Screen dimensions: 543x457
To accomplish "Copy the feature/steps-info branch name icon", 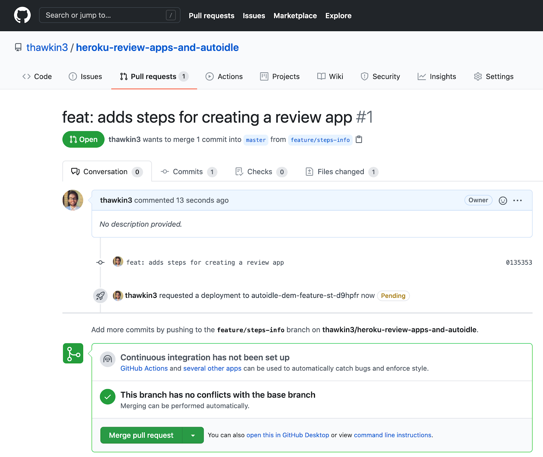I will 359,139.
